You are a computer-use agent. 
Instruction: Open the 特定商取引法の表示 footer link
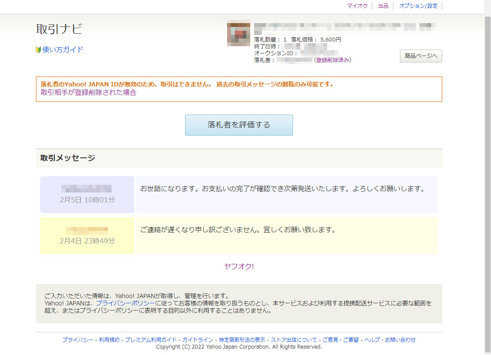pyautogui.click(x=242, y=340)
